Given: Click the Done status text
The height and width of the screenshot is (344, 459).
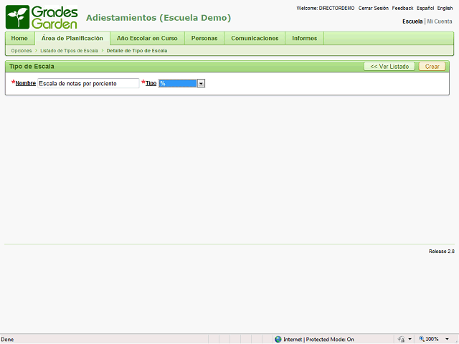Looking at the screenshot, I should (x=7, y=339).
